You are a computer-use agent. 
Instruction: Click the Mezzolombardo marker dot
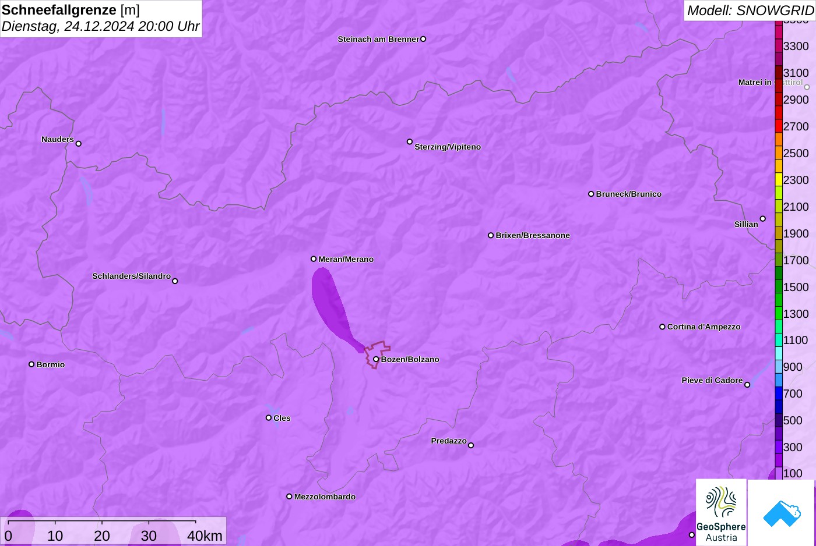[289, 497]
